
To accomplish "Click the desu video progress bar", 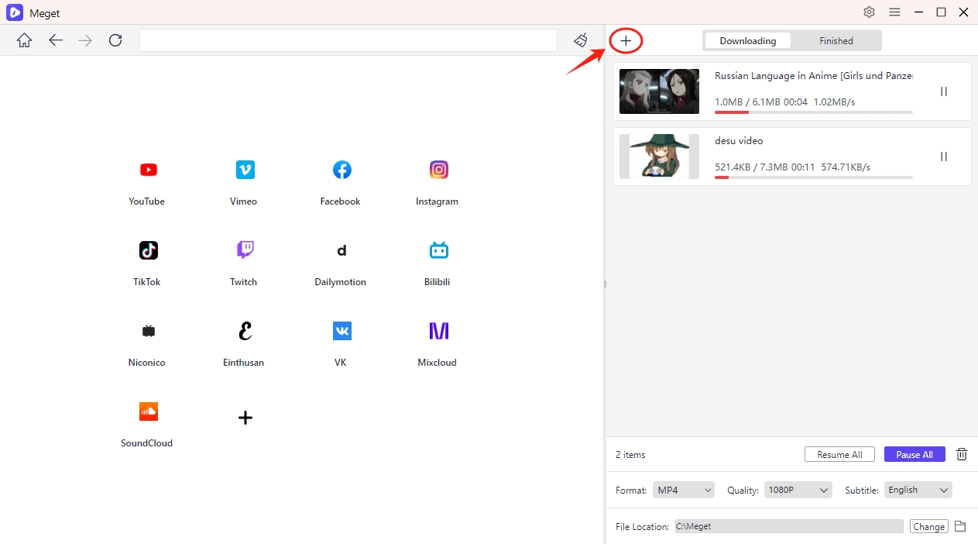I will 814,177.
